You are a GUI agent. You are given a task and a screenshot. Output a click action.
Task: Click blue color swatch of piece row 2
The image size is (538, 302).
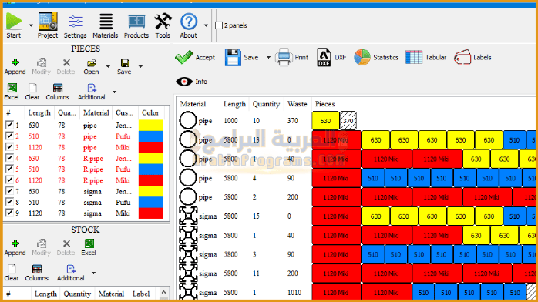coord(151,136)
